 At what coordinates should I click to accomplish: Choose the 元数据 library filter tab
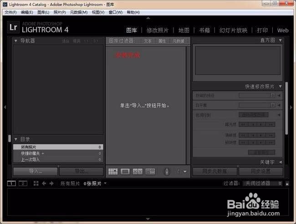click(x=179, y=41)
